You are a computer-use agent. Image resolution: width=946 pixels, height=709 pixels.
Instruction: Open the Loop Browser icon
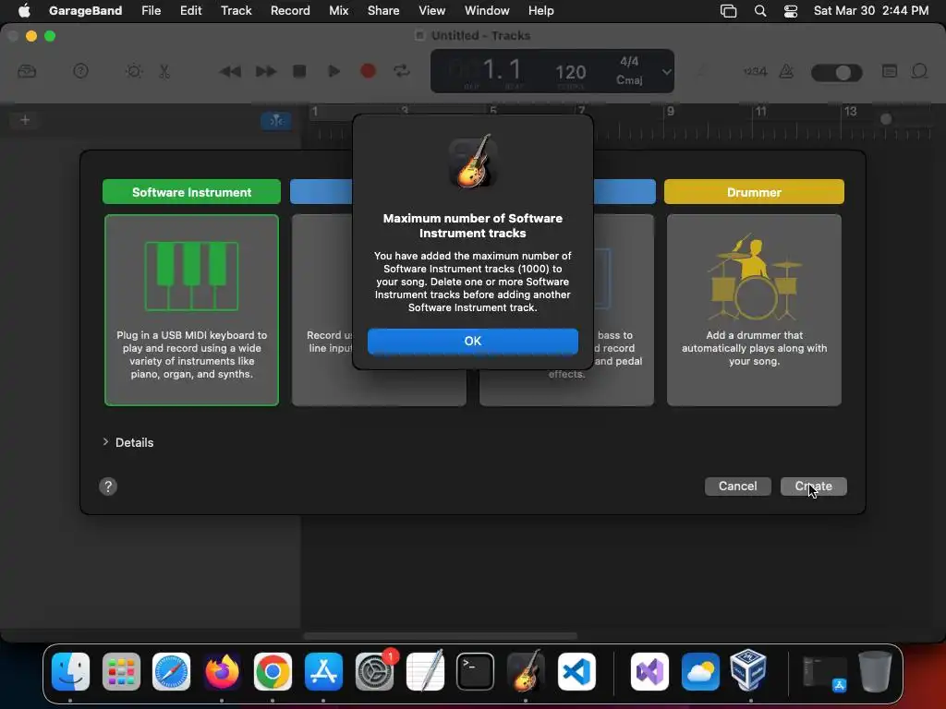point(919,71)
